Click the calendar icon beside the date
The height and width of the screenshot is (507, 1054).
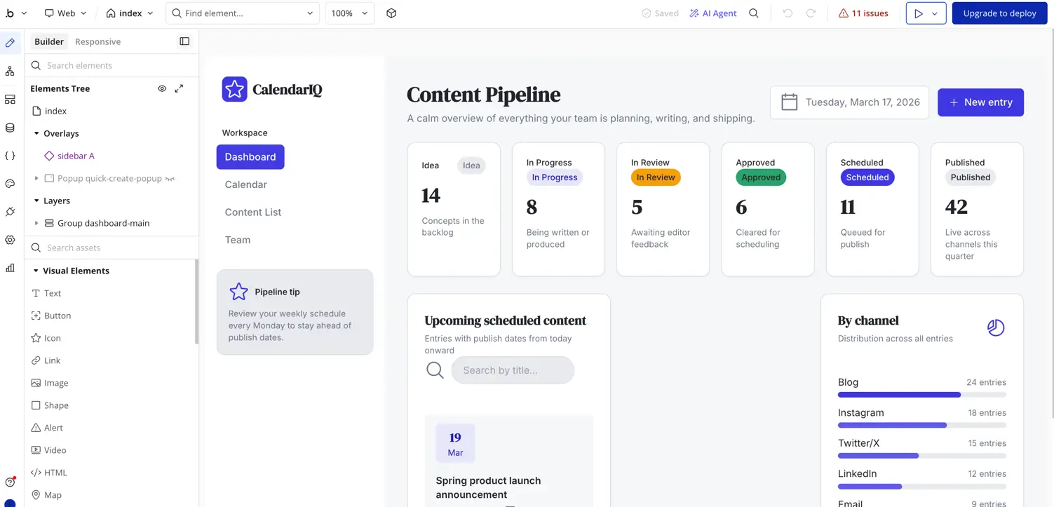(790, 102)
